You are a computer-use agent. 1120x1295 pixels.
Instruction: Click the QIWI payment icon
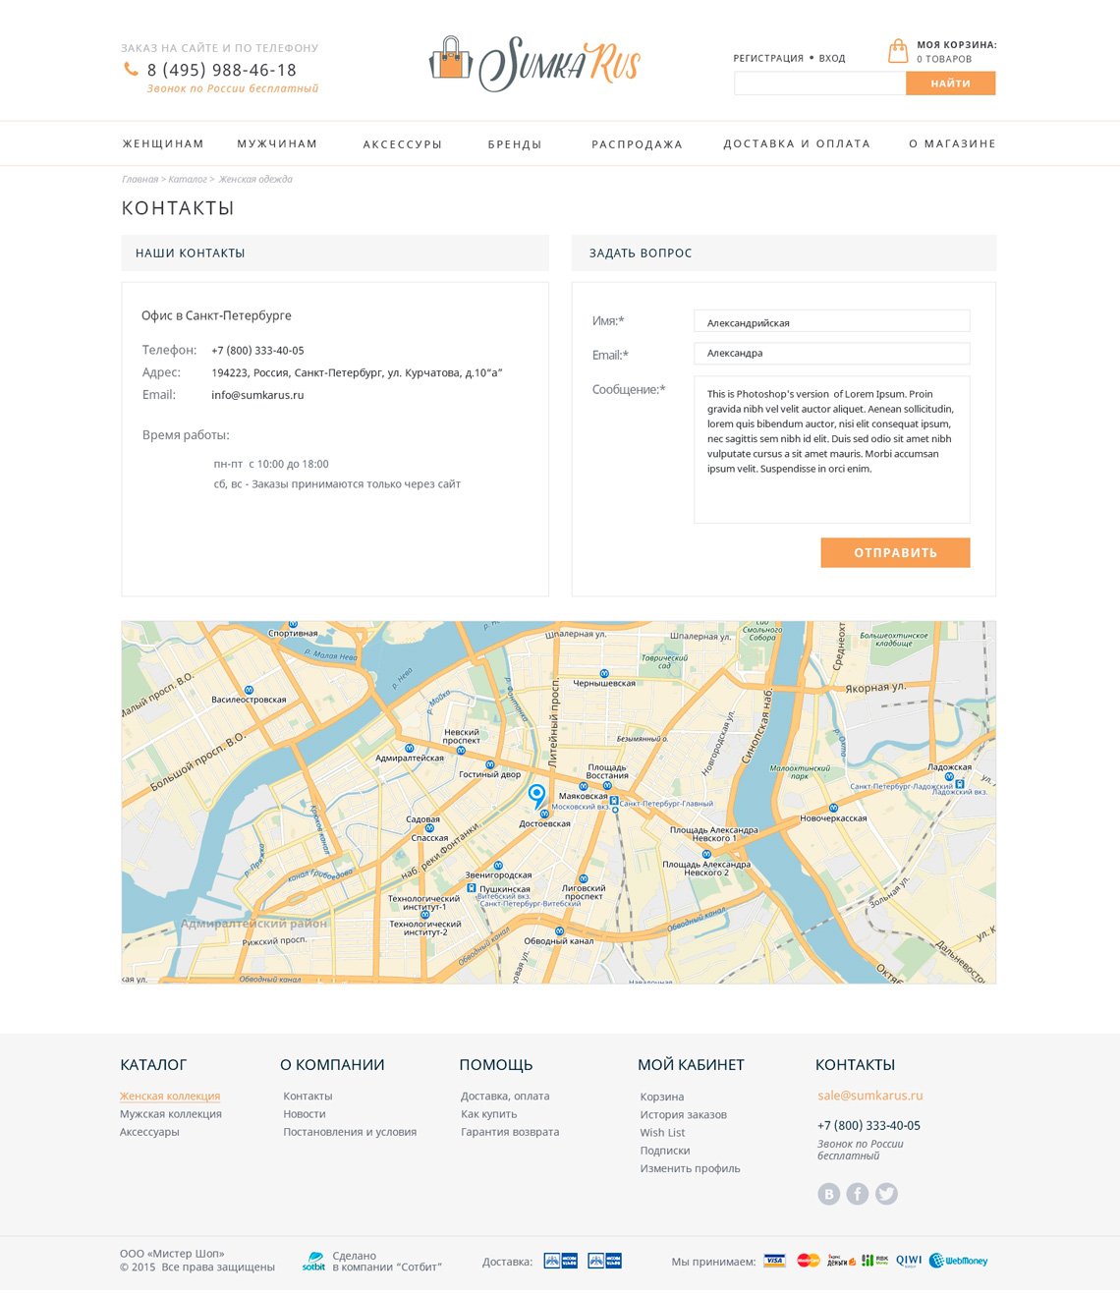tap(909, 1261)
